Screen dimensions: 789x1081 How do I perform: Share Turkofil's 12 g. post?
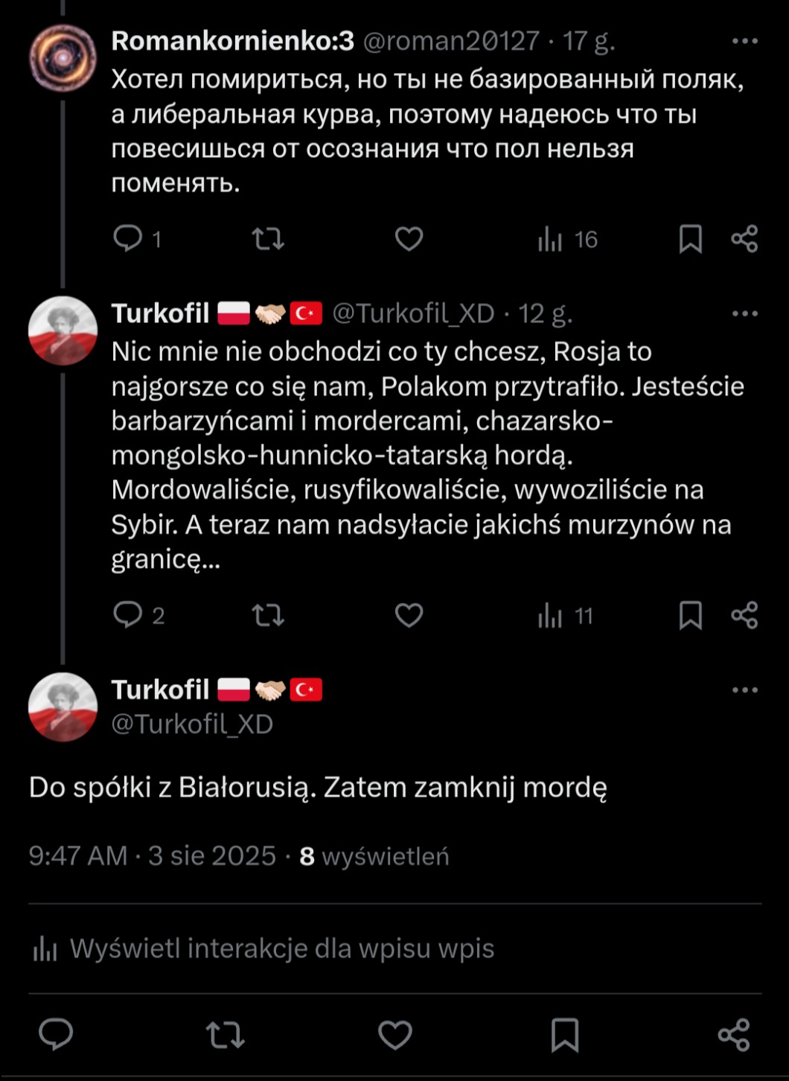click(744, 616)
